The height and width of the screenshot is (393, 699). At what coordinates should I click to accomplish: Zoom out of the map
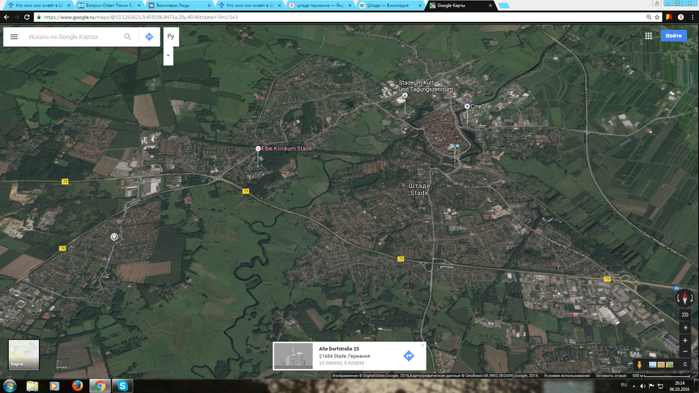coord(685,351)
